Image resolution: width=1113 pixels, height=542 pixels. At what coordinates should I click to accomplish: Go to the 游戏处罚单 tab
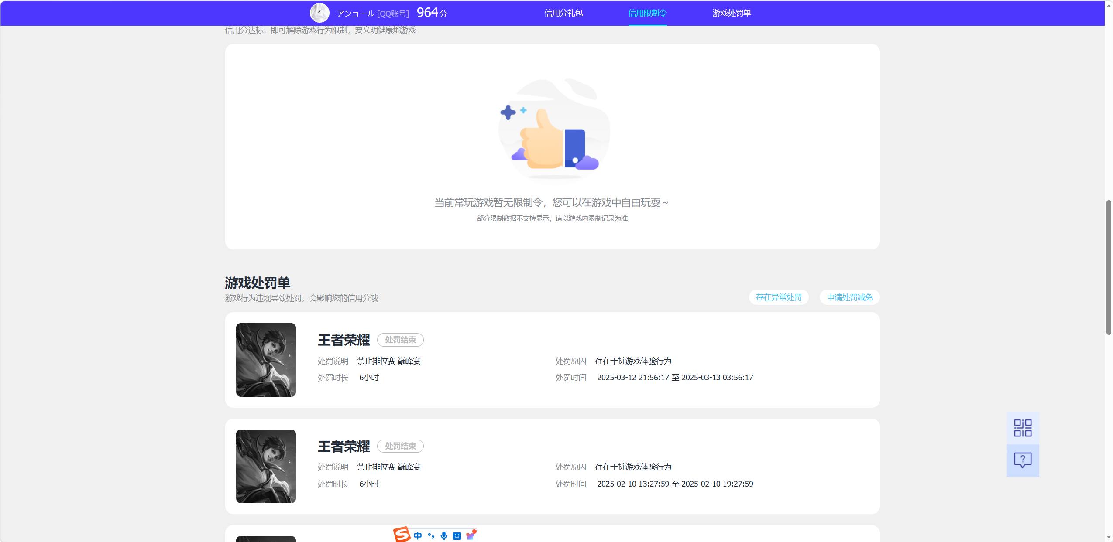pos(732,13)
